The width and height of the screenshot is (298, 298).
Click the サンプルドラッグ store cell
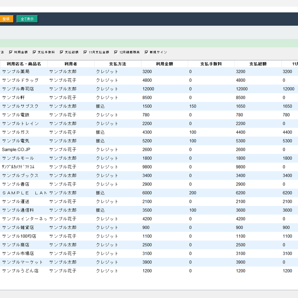(x=20, y=80)
